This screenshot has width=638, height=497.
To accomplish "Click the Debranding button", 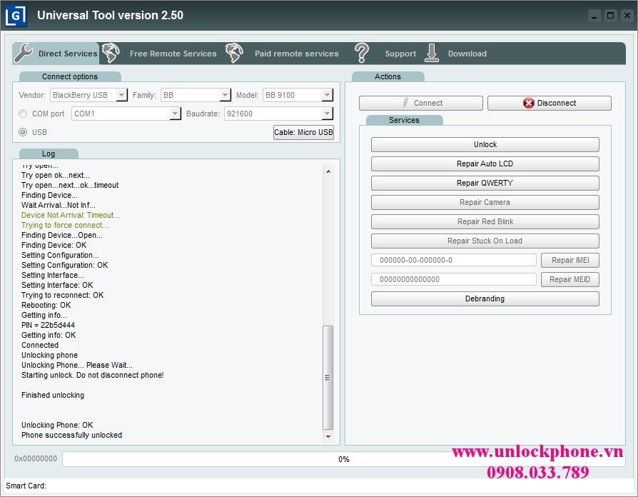I will click(x=485, y=298).
